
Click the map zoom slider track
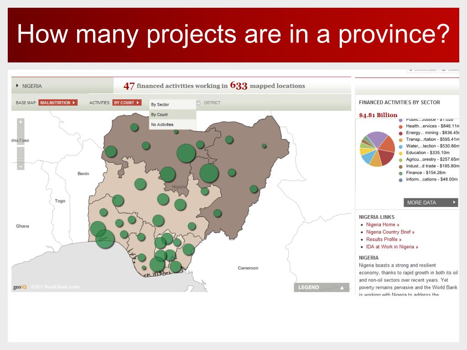point(21,144)
